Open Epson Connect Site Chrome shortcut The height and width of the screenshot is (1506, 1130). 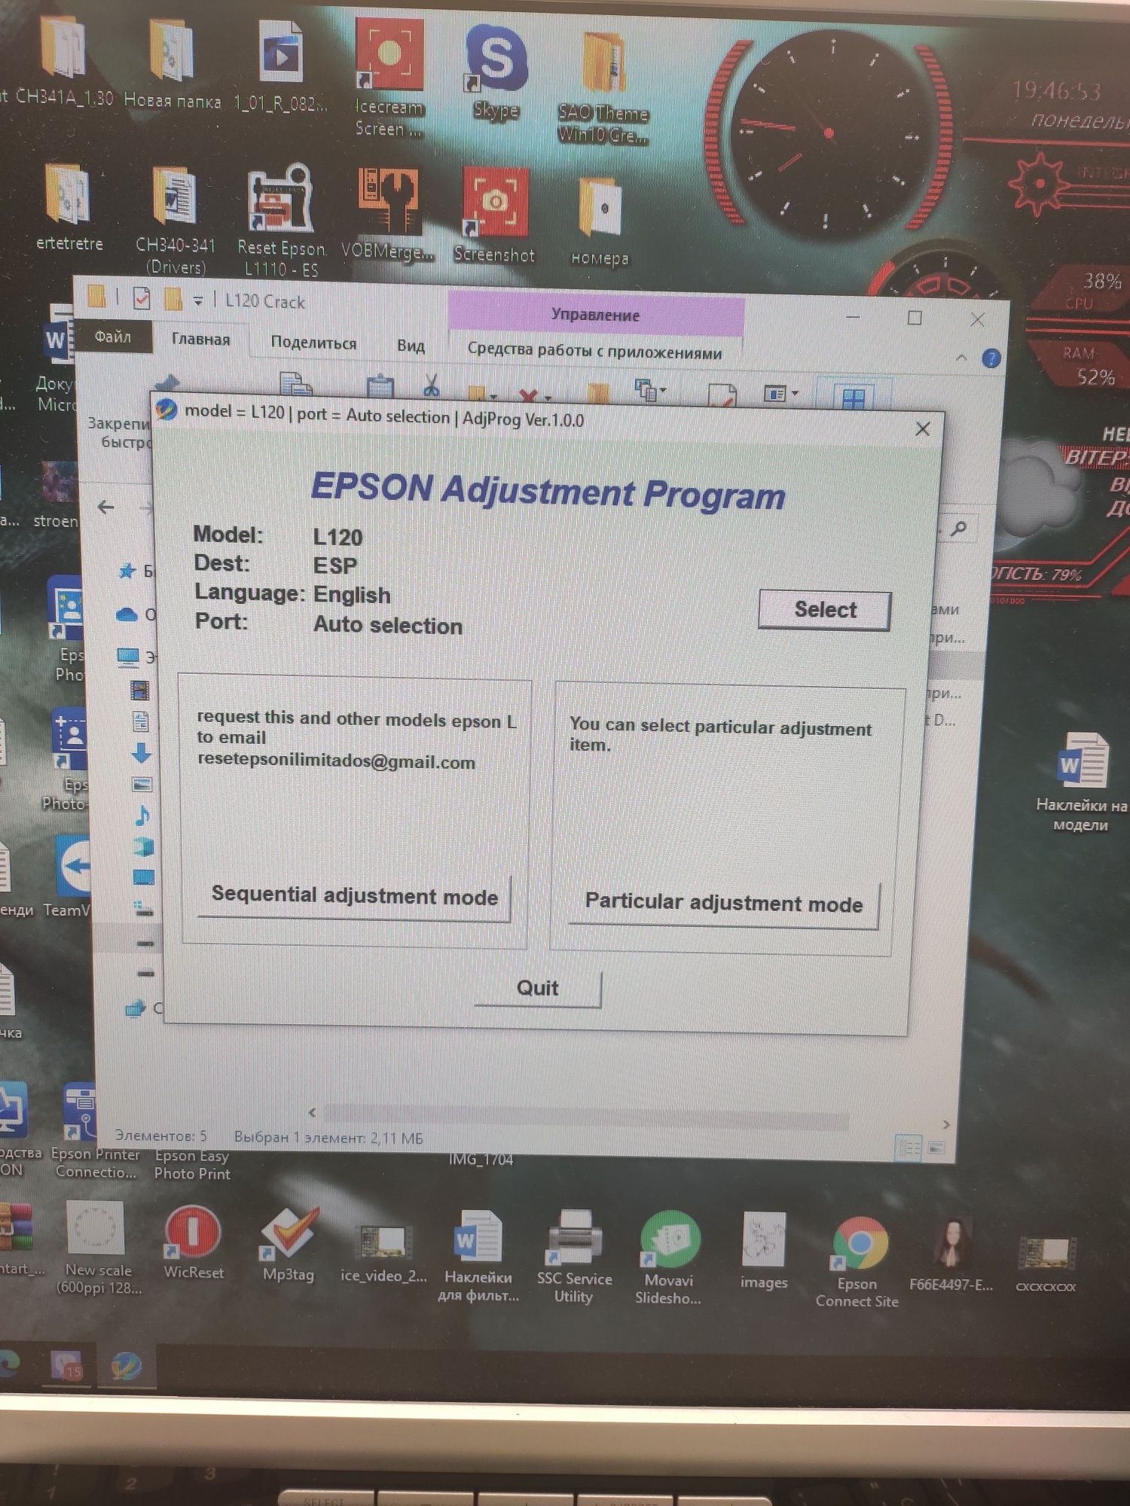pos(857,1262)
